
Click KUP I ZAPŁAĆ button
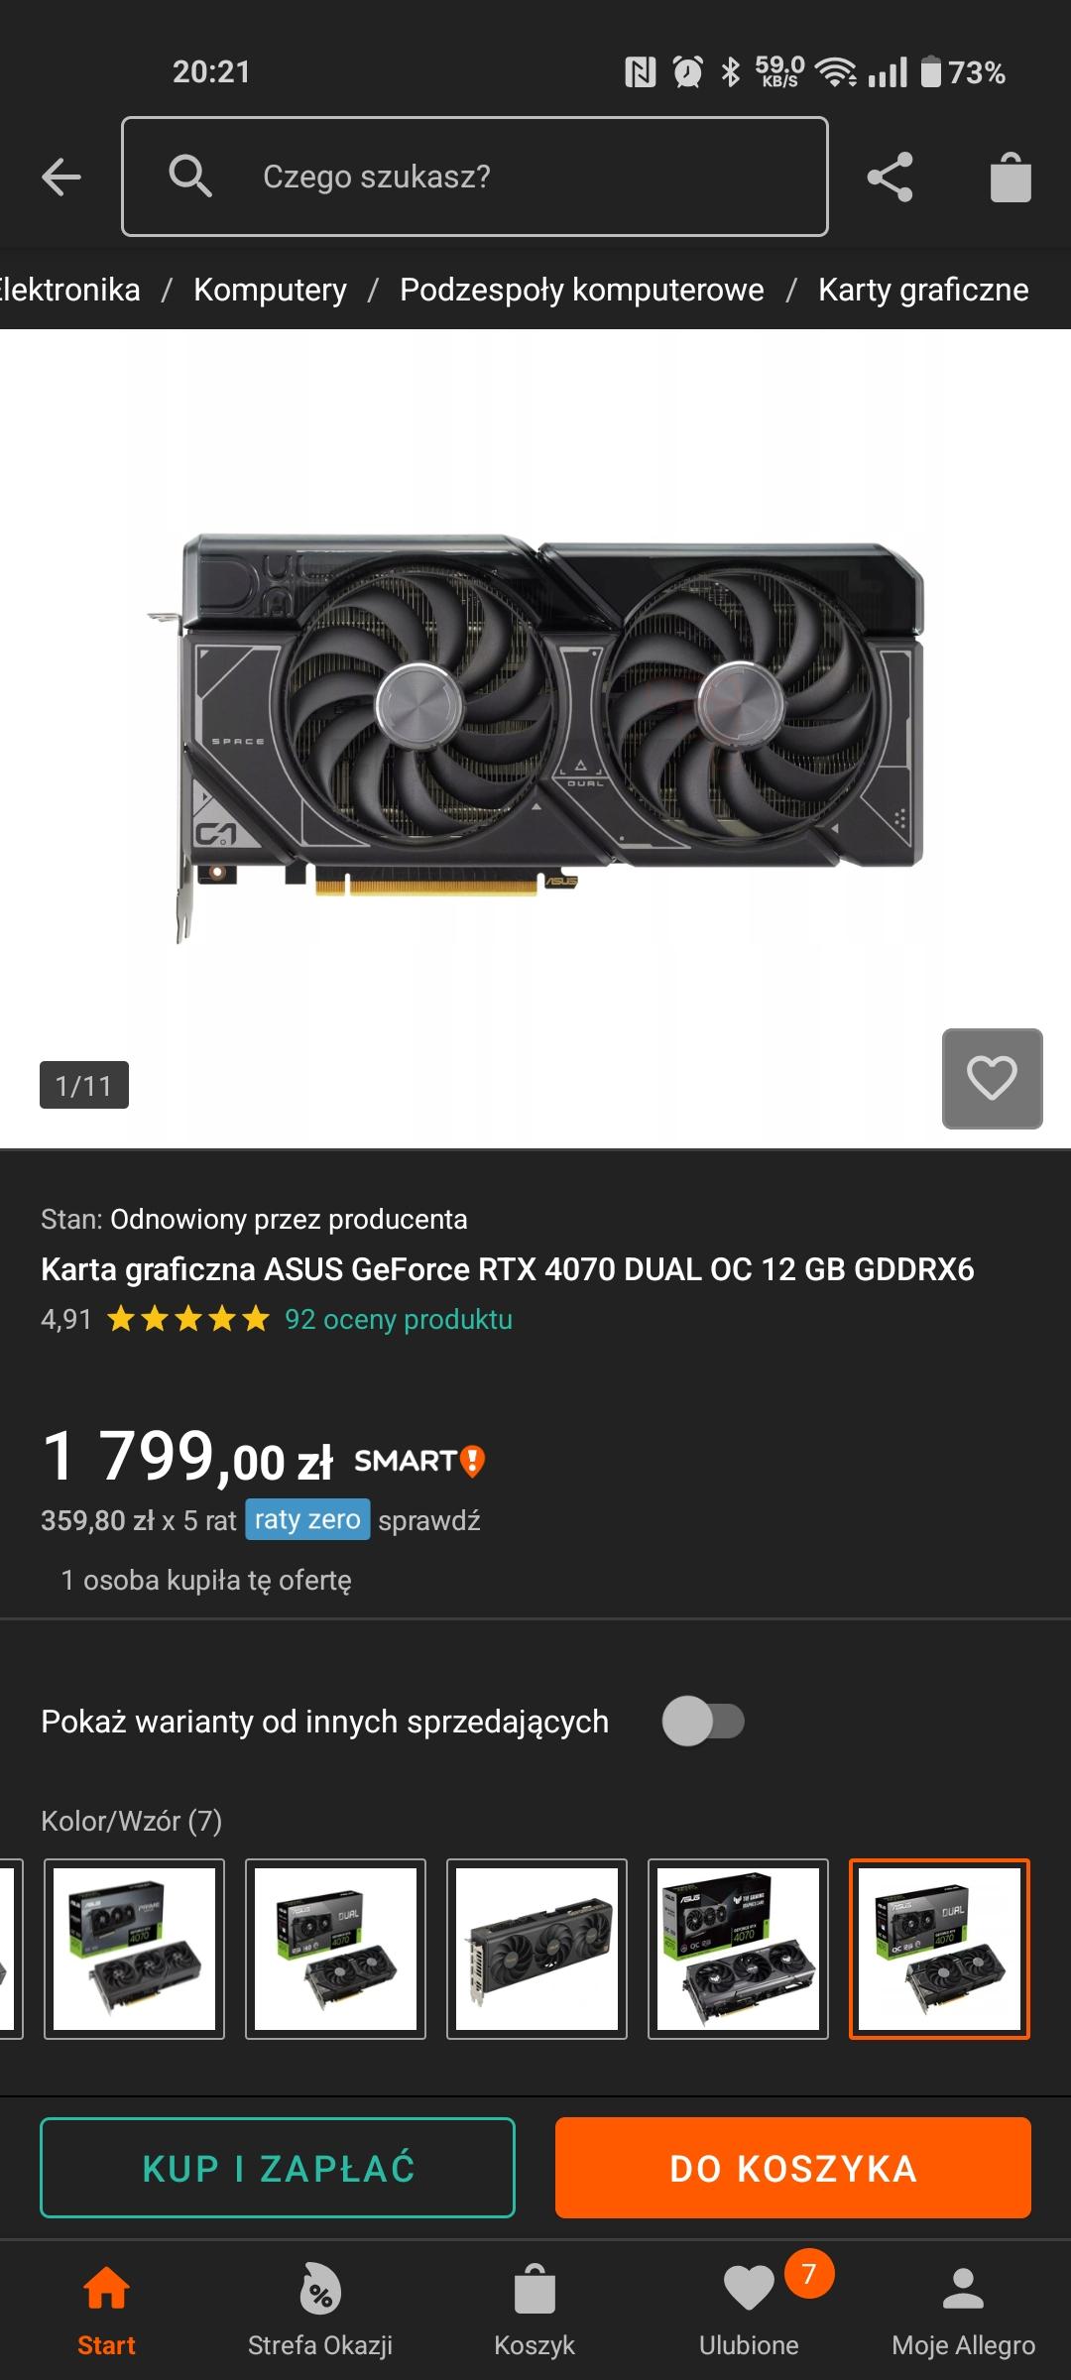click(278, 2168)
